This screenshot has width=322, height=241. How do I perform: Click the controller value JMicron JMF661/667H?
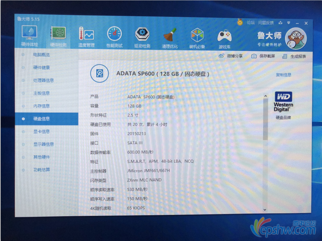tap(149, 171)
